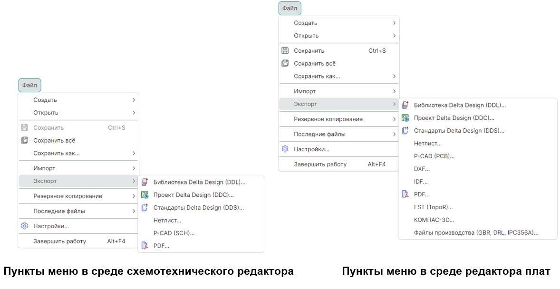Expand Создать arrow in schematic editor menu

point(134,100)
